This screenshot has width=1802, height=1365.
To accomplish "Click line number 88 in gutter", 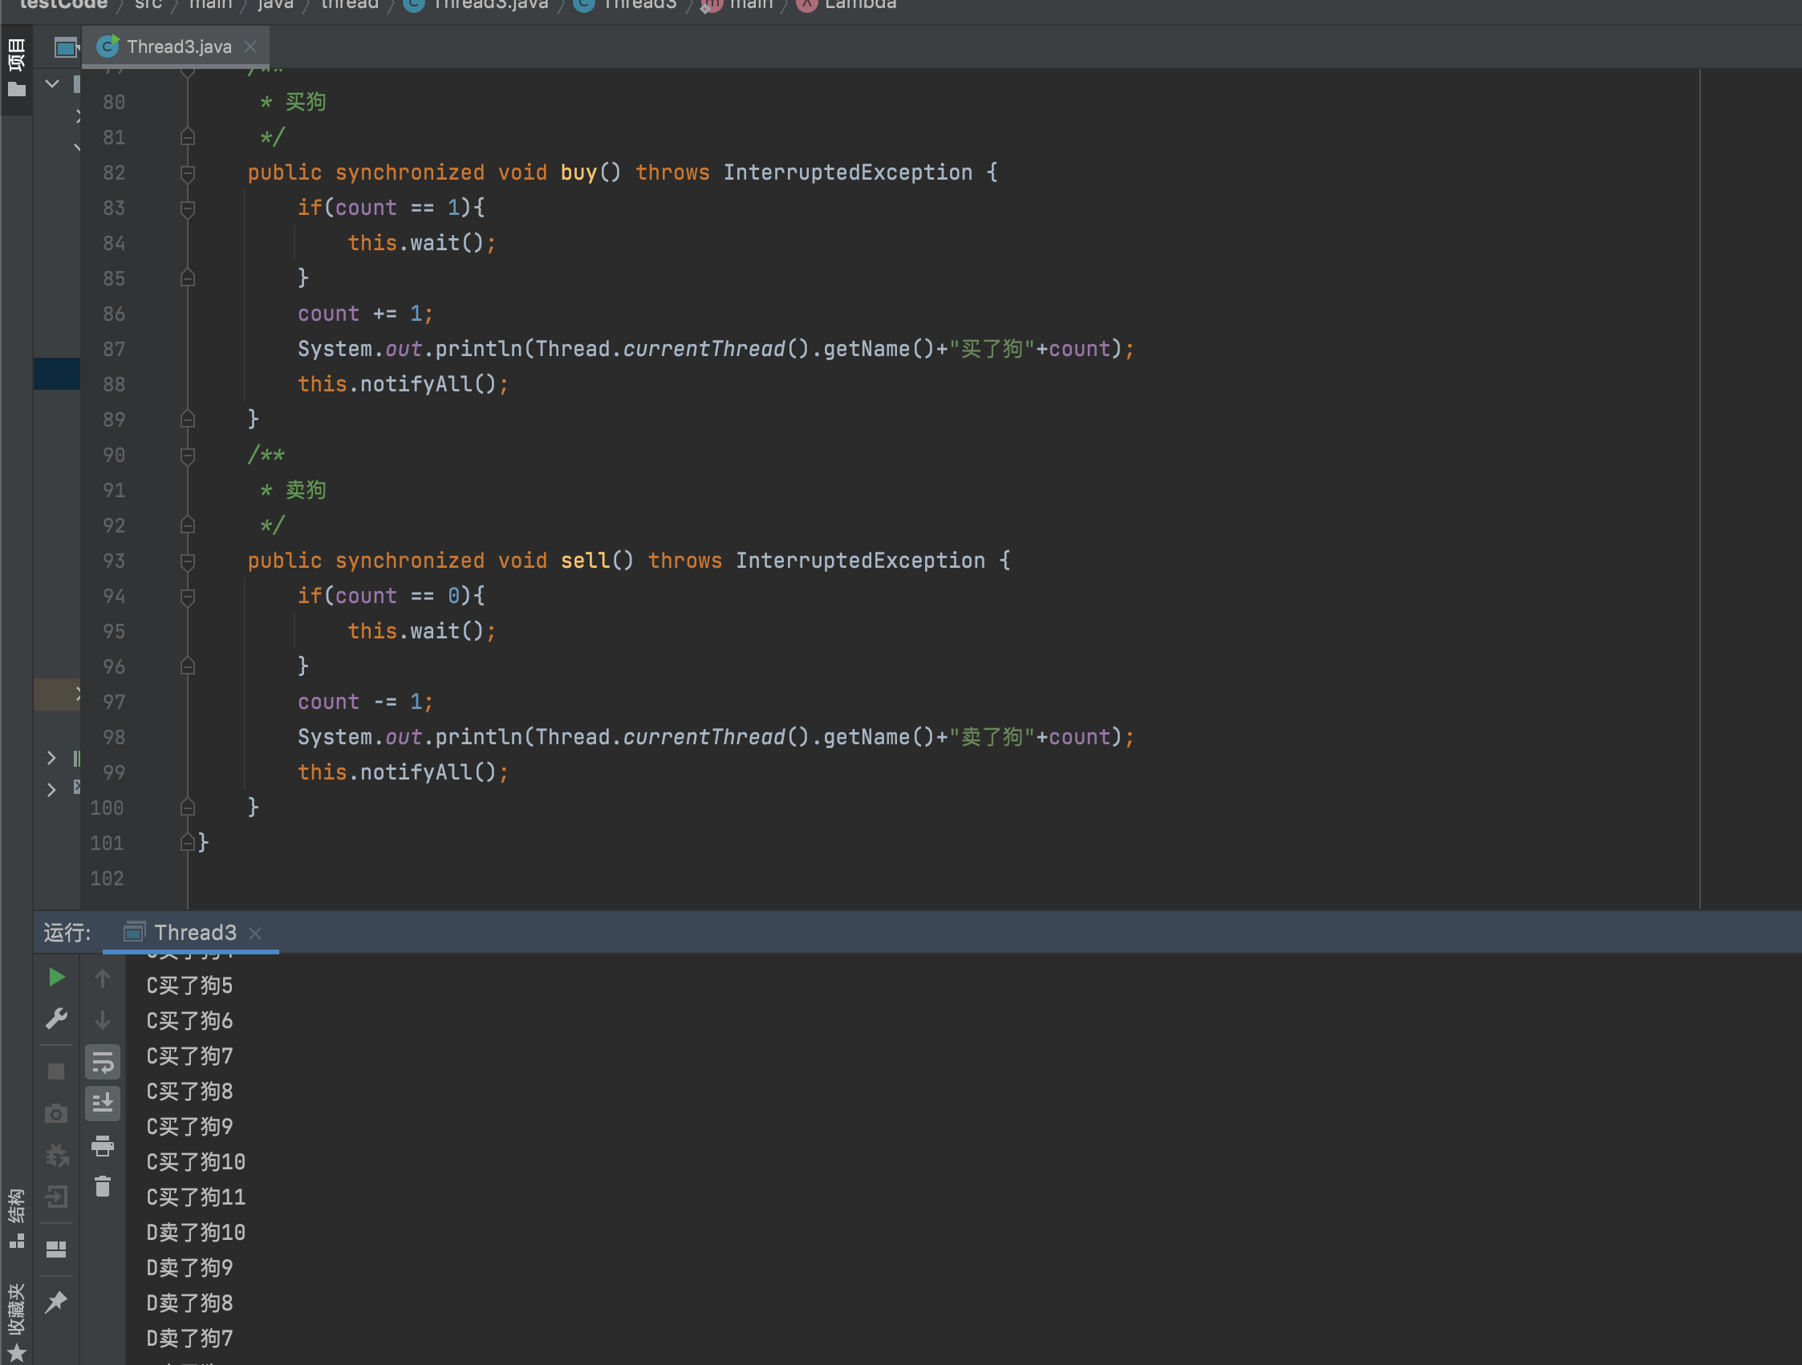I will [114, 384].
